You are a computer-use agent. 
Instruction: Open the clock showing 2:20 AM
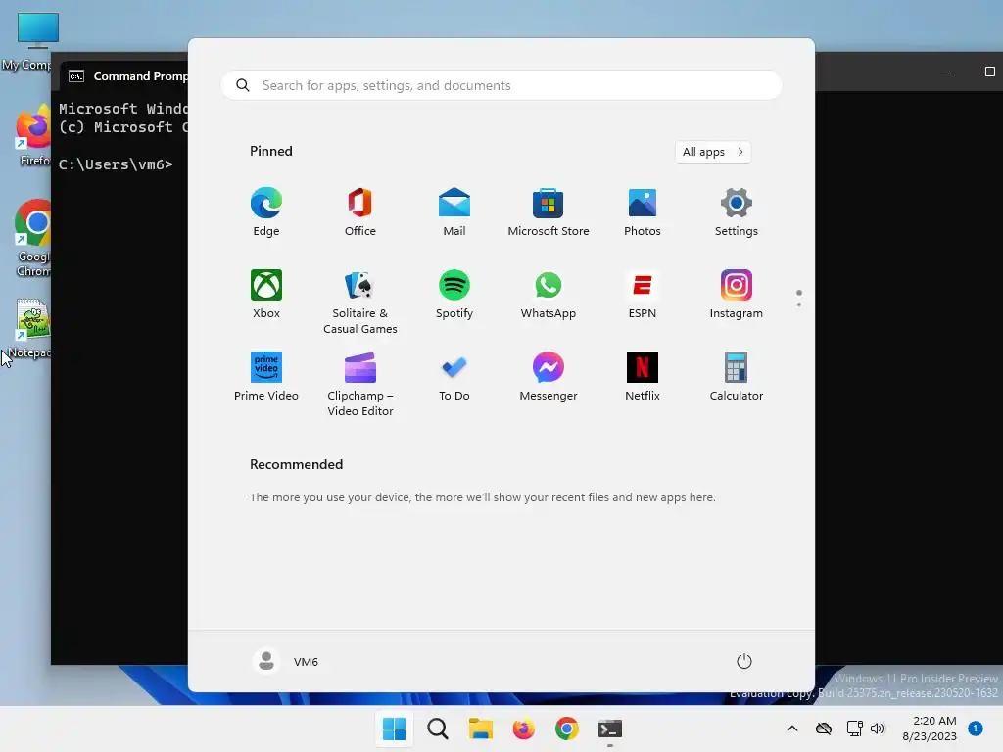[930, 728]
